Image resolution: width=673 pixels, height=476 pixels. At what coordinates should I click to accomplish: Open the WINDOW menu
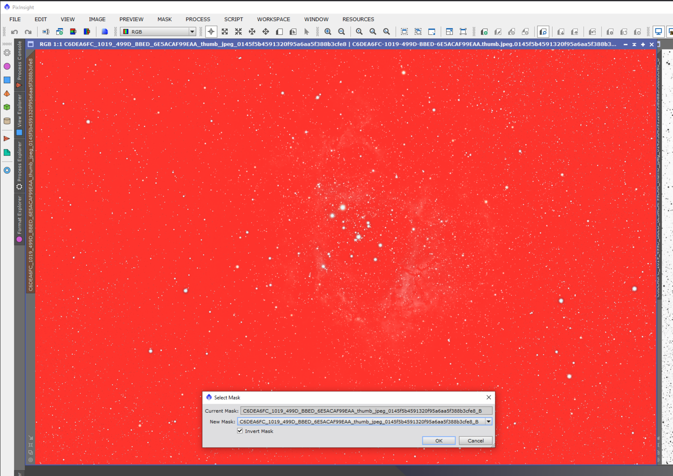point(316,20)
